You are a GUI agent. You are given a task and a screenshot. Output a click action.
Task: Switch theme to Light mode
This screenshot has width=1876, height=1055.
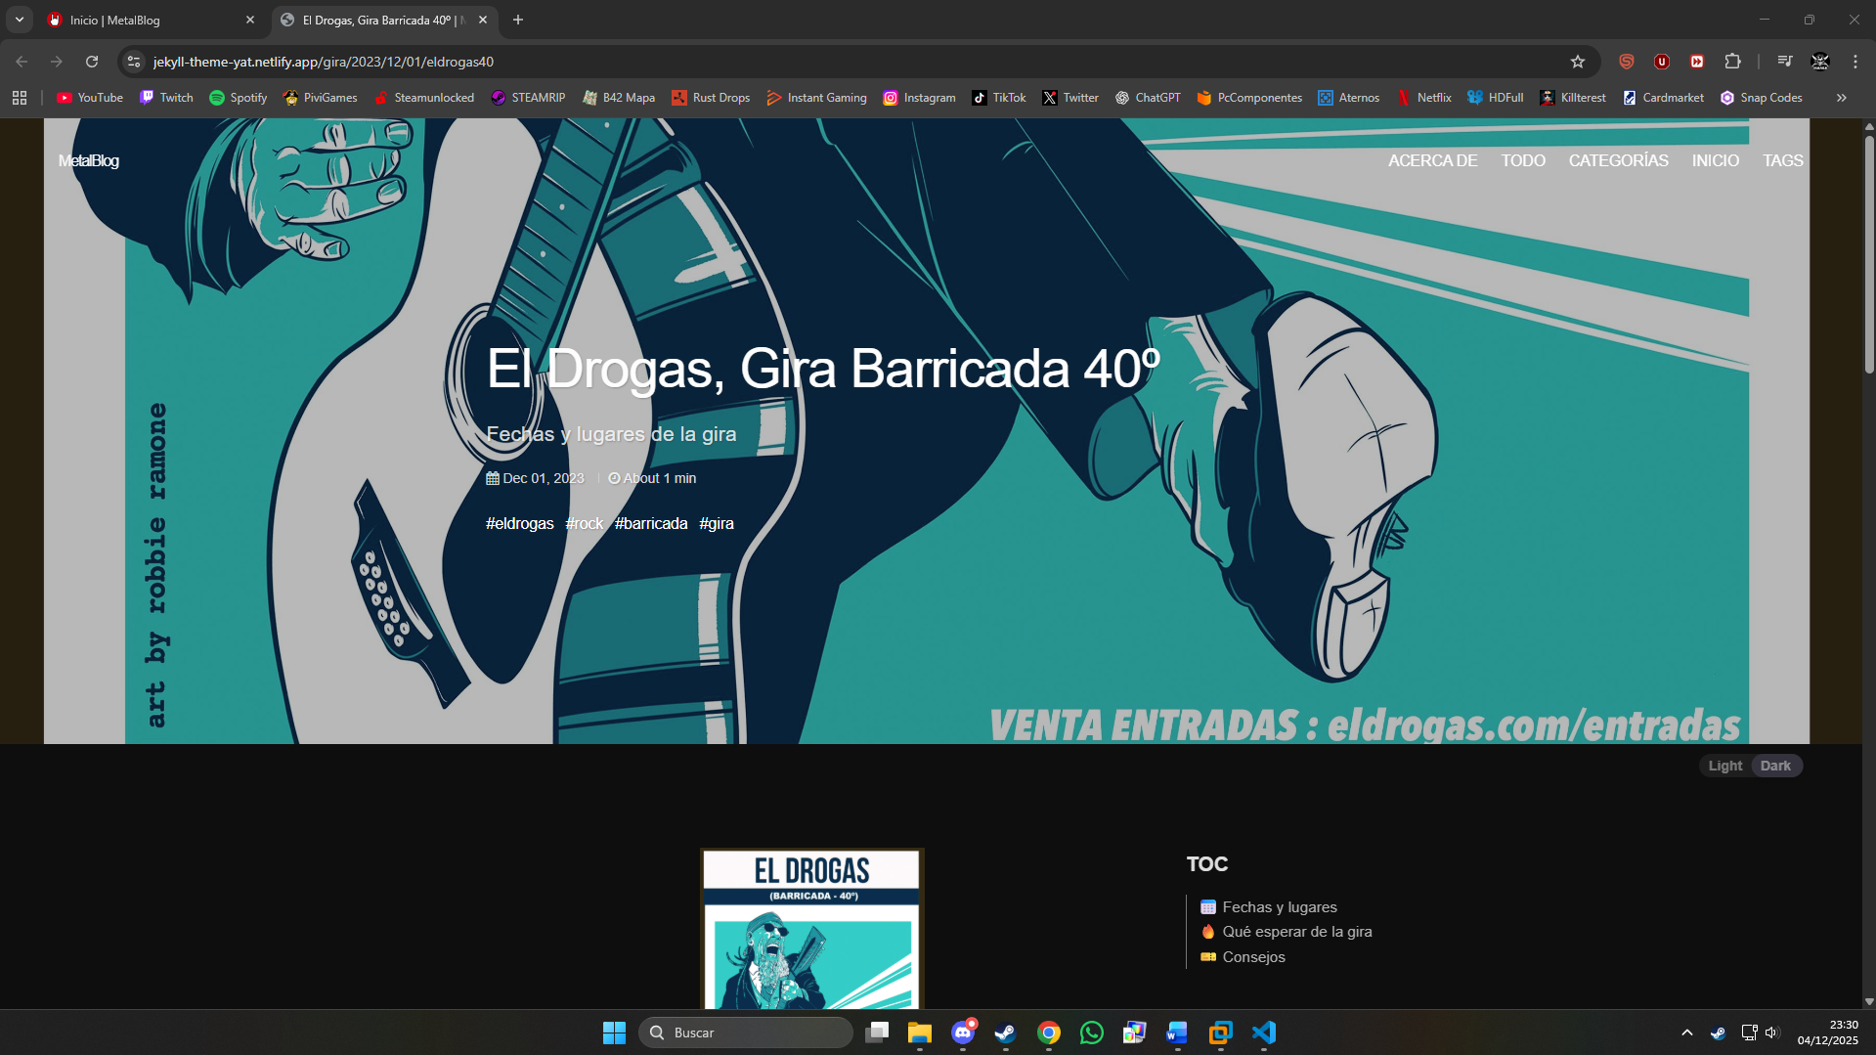pos(1724,766)
